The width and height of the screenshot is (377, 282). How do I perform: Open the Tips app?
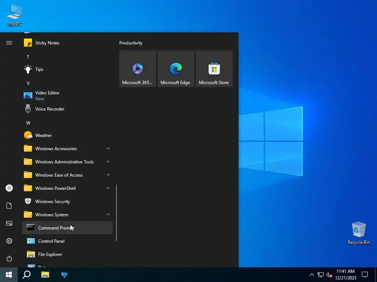(x=67, y=69)
